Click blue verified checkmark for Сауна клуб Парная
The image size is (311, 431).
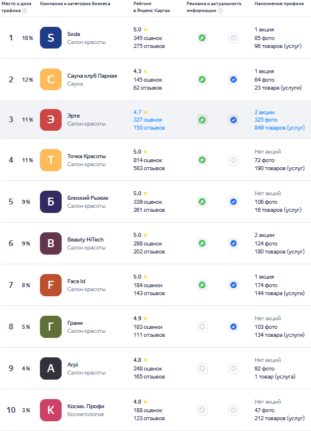[233, 80]
